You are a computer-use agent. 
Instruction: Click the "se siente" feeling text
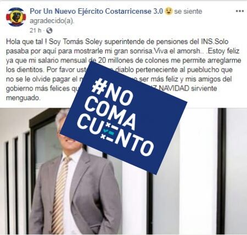tap(188, 12)
